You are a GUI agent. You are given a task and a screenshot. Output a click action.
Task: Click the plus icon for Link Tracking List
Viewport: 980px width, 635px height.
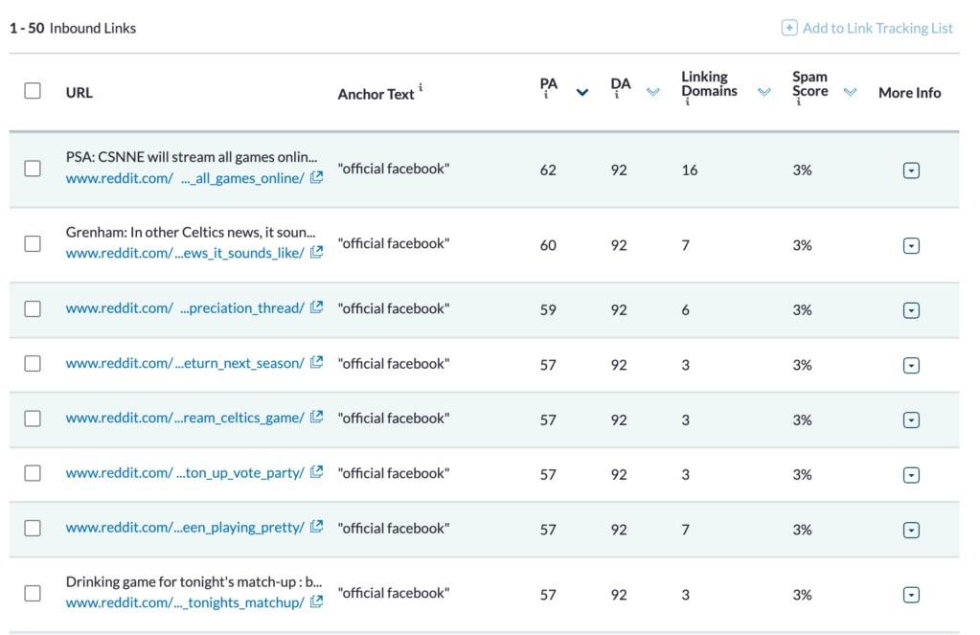(x=789, y=28)
